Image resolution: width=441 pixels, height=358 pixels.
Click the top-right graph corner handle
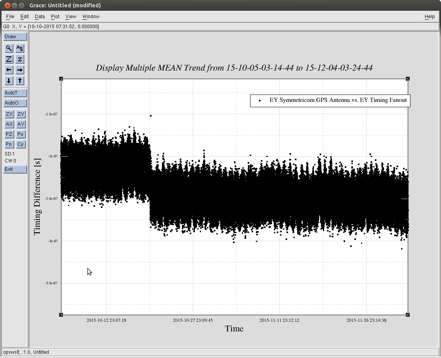click(408, 79)
